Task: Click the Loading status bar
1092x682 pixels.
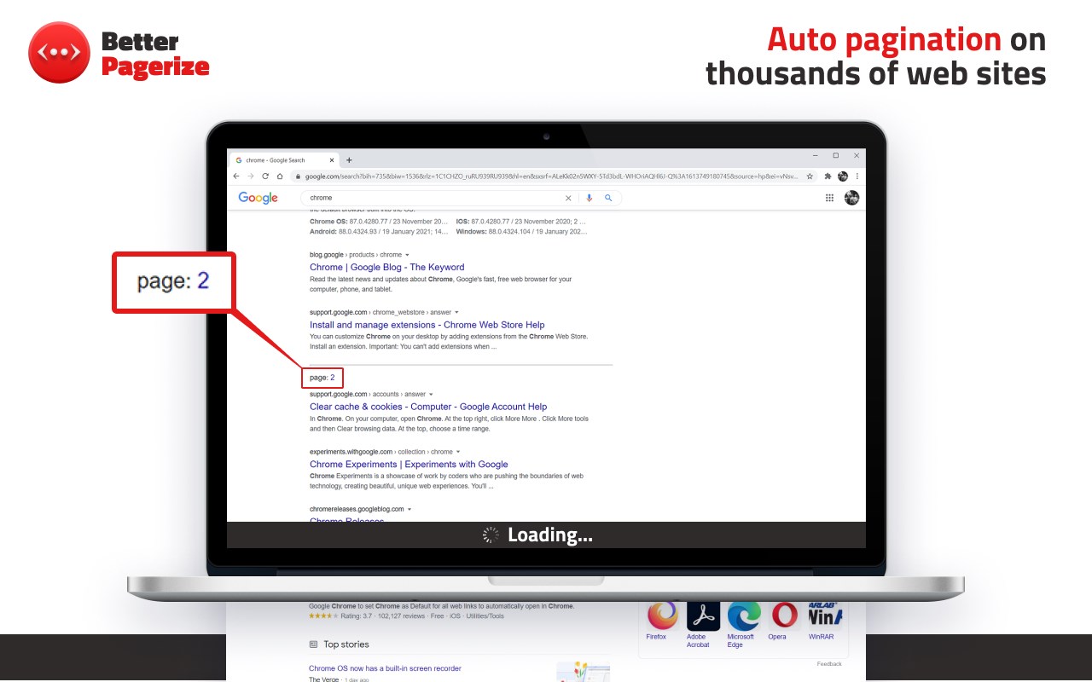Action: click(546, 535)
